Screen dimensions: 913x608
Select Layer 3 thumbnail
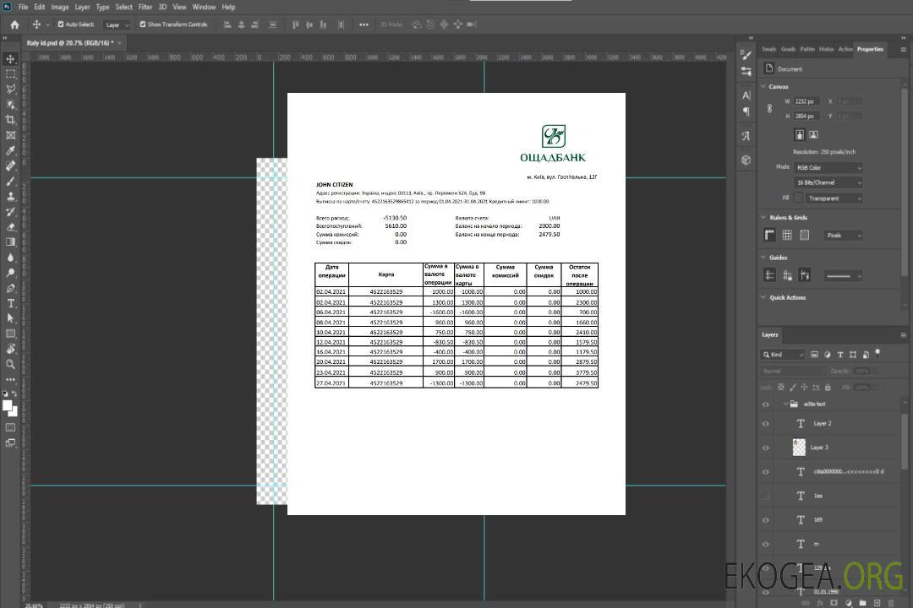(799, 448)
